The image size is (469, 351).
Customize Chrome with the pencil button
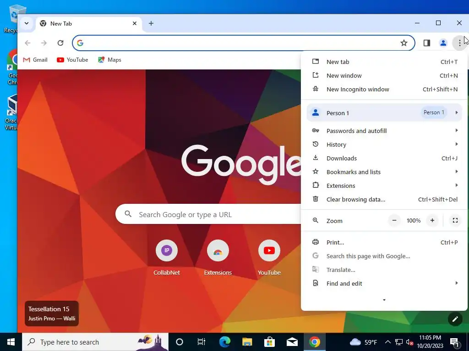click(x=455, y=319)
